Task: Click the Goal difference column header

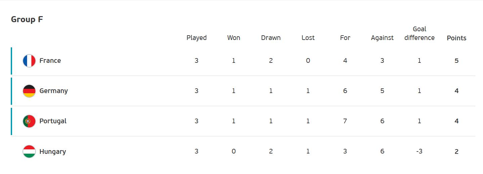Action: point(419,33)
